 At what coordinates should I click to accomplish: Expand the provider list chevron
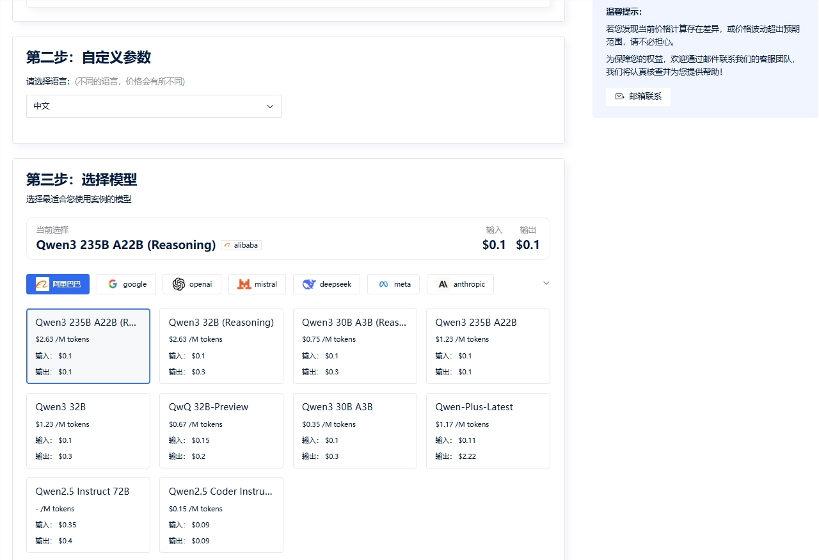pyautogui.click(x=546, y=284)
